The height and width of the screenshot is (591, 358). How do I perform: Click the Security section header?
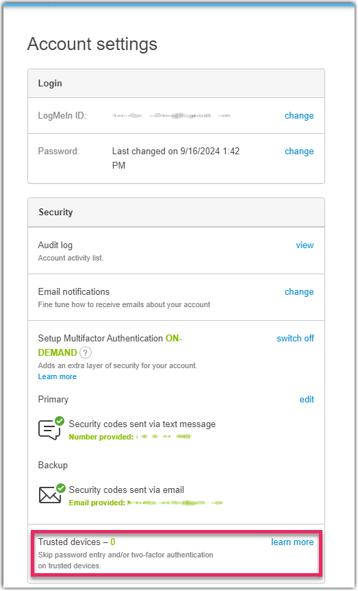pyautogui.click(x=176, y=213)
